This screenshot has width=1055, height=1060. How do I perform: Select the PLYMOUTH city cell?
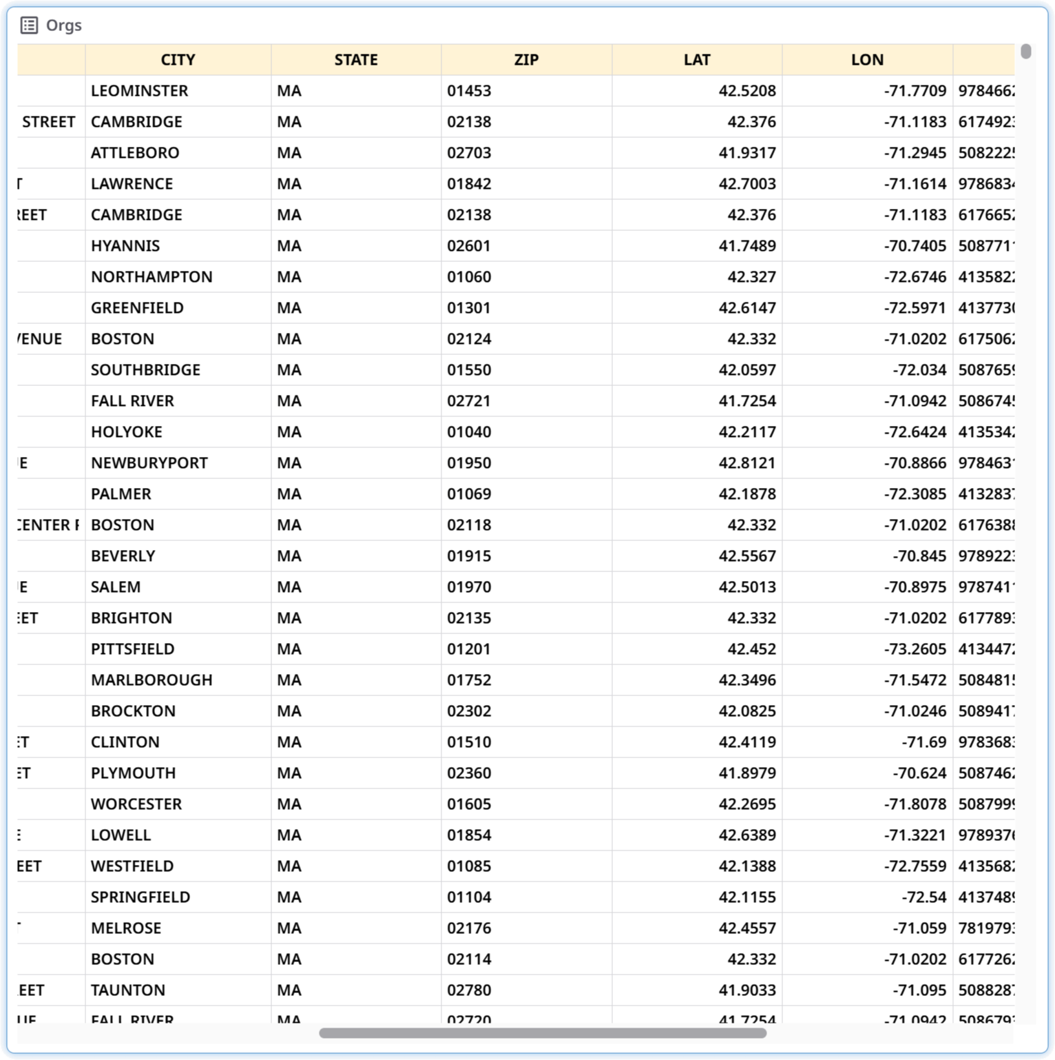(x=178, y=773)
